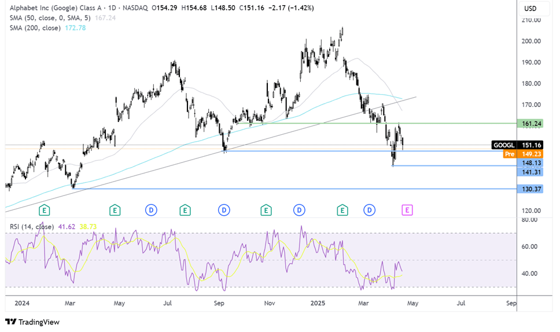Viewport: 560px width, 332px height.
Task: Click the yellow RSI average value 38.73
Action: click(x=88, y=227)
